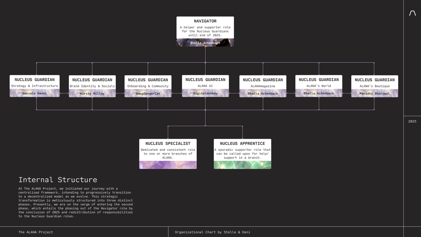Click Organizational Chart by Stella & Dani footer

[212, 232]
